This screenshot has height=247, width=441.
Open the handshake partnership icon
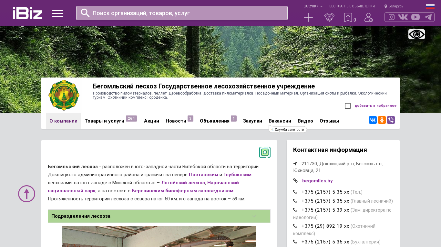click(x=329, y=17)
